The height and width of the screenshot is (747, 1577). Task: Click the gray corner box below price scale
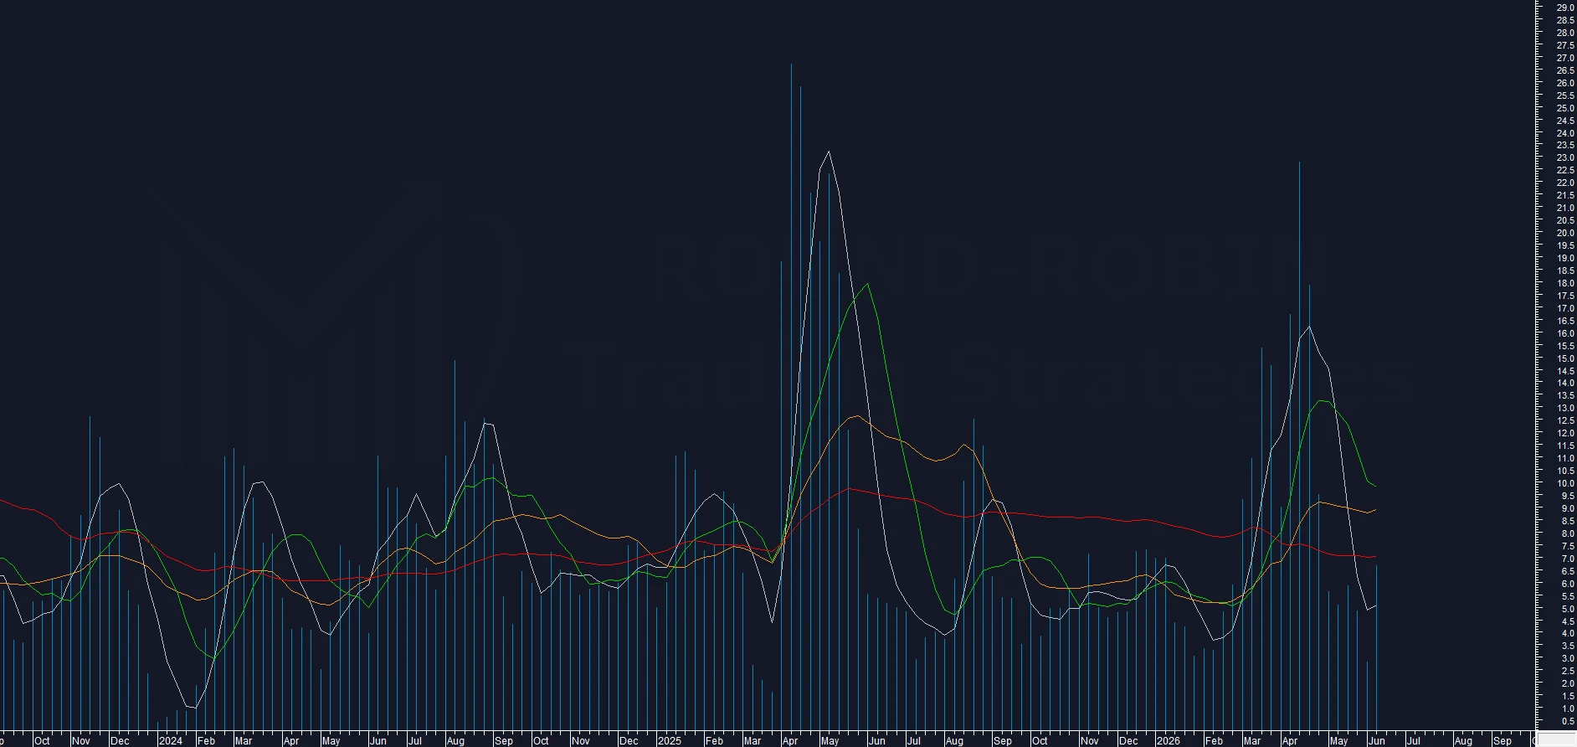point(1557,740)
